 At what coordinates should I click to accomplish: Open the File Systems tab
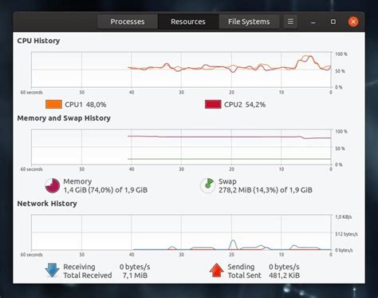(x=249, y=22)
